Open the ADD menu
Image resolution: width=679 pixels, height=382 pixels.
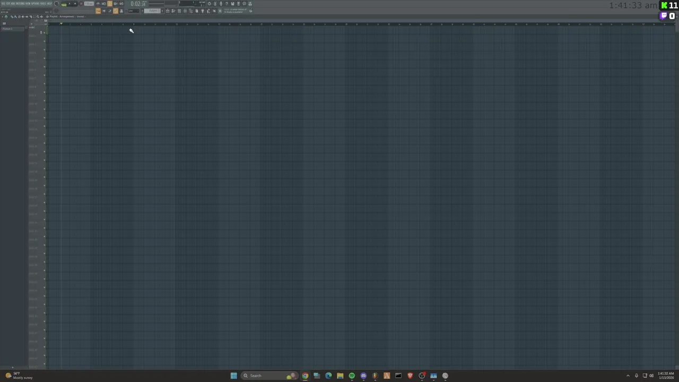tap(13, 4)
